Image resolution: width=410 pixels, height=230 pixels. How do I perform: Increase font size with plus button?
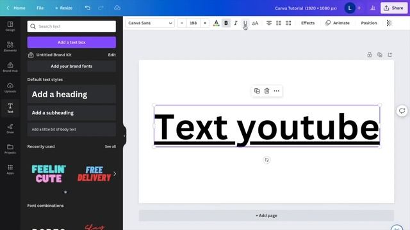tap(205, 23)
